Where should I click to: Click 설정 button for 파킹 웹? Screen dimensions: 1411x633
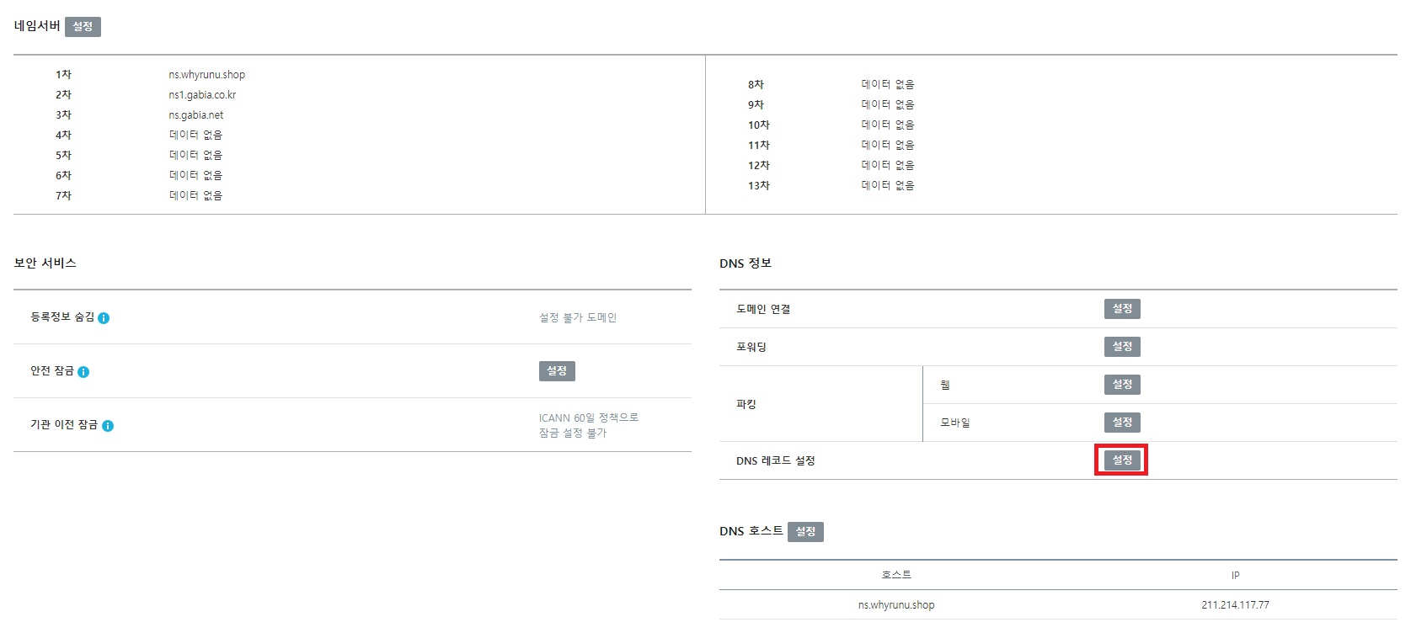coord(1122,385)
